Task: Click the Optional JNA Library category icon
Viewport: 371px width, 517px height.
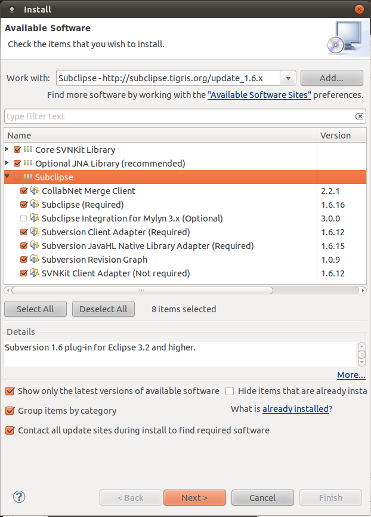Action: tap(28, 163)
